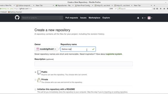The image size is (168, 94).
Task: Open the notifications bell
Action: 138,18
